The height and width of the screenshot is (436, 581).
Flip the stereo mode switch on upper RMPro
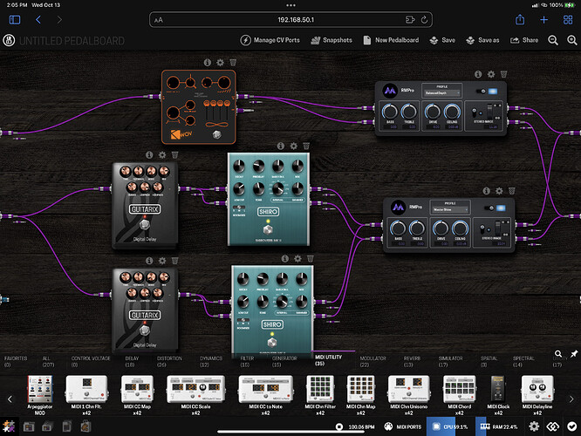coord(475,112)
